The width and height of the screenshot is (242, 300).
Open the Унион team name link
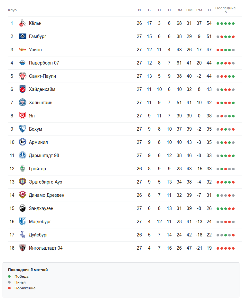35,50
